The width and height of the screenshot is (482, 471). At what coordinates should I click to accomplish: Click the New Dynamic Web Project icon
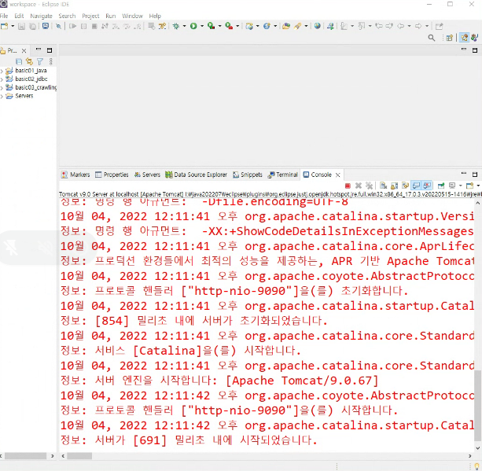tap(249, 26)
